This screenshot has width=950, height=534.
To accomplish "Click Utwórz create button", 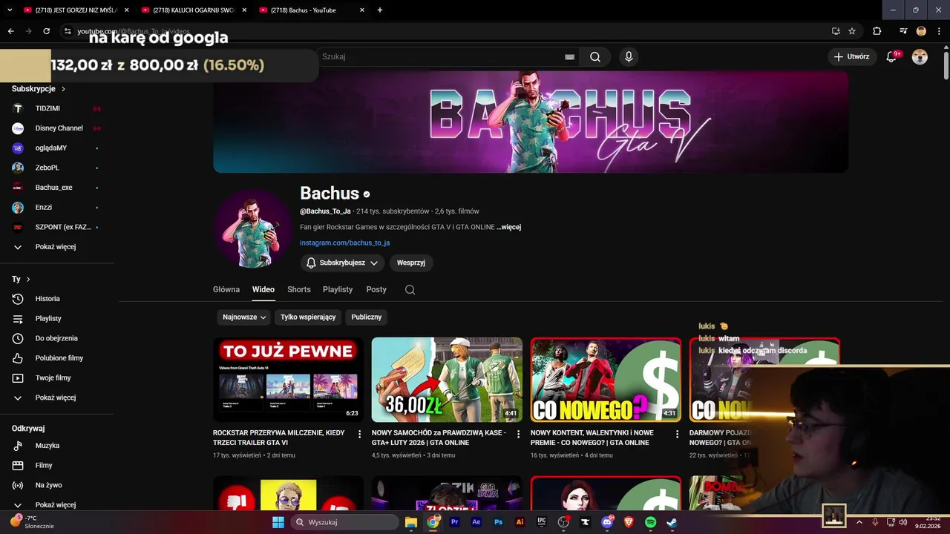I will tap(851, 57).
